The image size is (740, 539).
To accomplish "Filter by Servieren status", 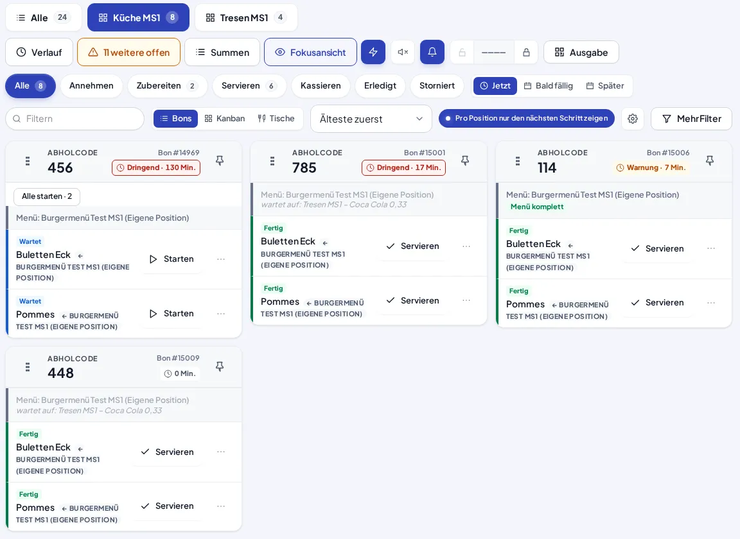I will 249,86.
